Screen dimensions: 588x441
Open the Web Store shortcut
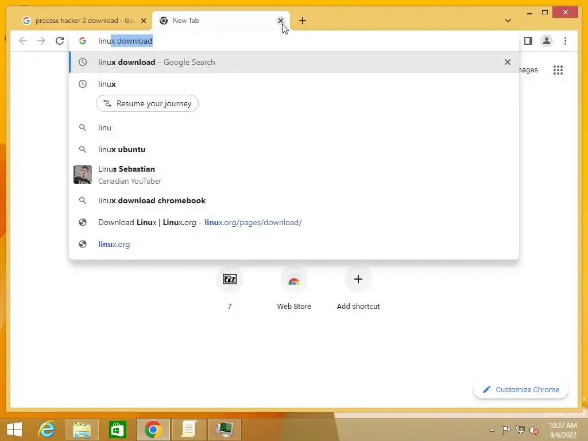[x=293, y=288]
